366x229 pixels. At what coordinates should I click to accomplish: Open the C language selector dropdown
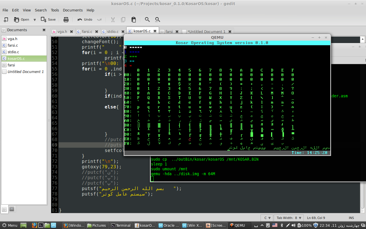[267, 218]
